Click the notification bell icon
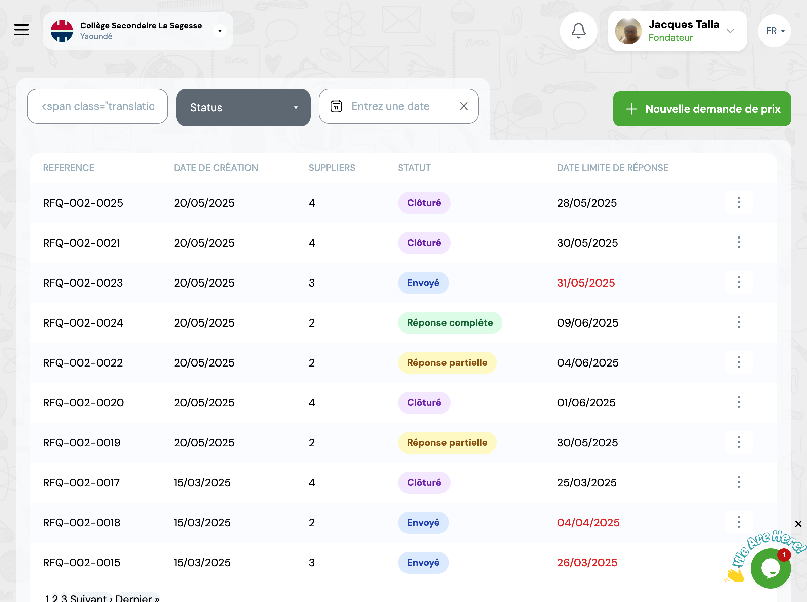 [x=578, y=31]
